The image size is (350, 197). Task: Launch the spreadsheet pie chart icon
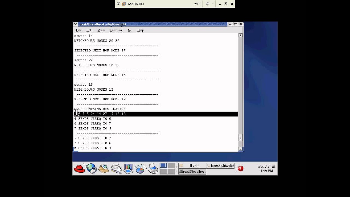141,169
